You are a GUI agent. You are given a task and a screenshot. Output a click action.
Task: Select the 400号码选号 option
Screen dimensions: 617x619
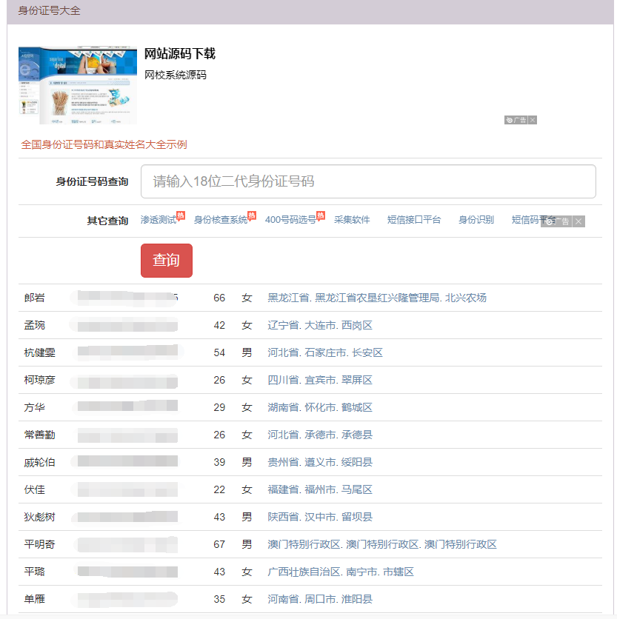[290, 220]
